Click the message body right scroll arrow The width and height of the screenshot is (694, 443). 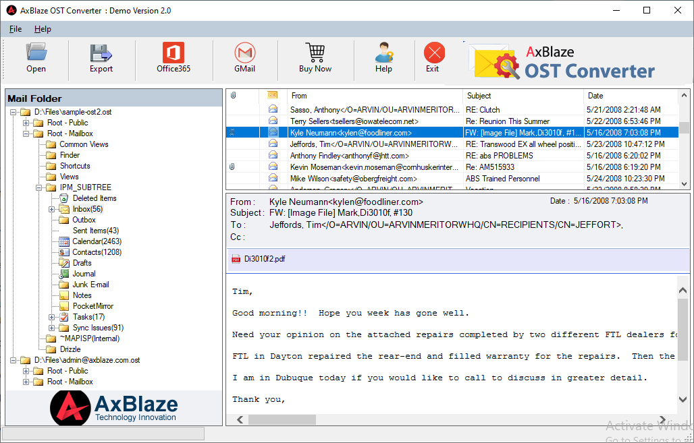[662, 419]
